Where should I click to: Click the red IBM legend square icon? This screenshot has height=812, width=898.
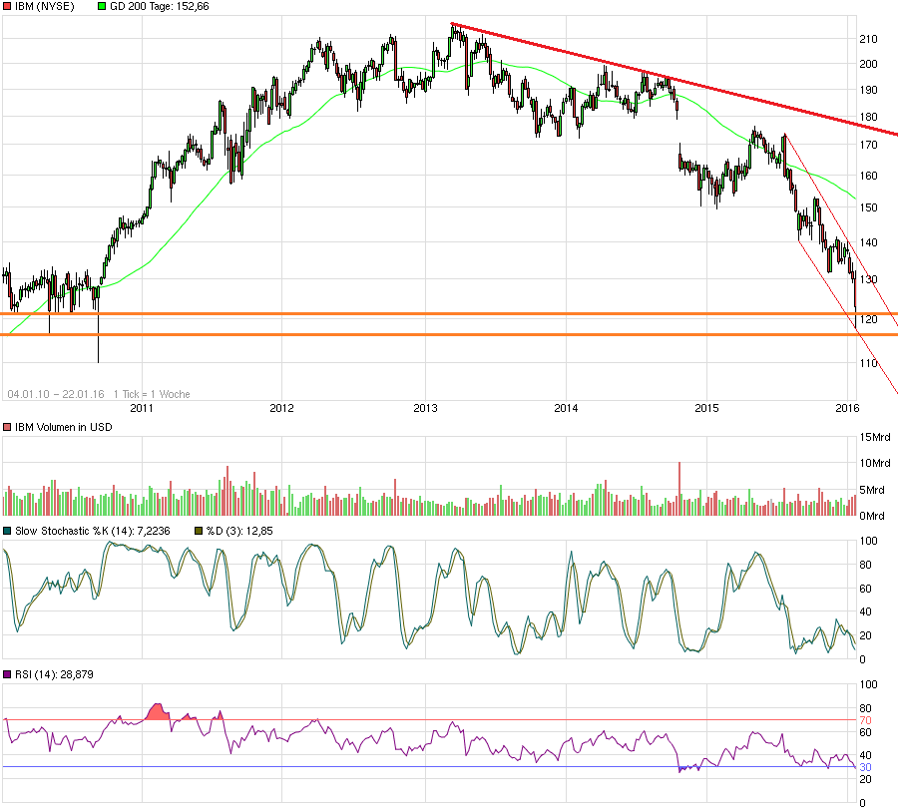8,7
